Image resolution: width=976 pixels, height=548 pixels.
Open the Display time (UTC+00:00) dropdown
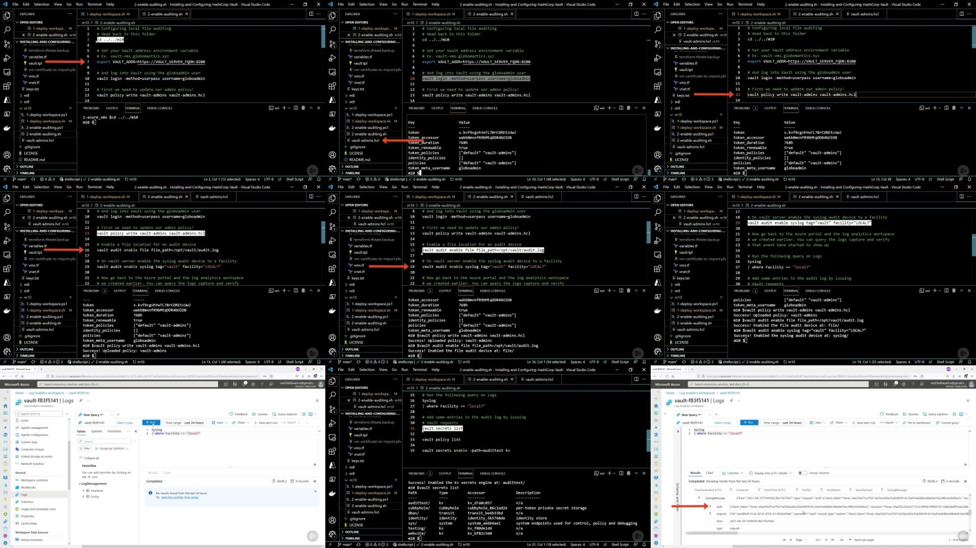click(x=770, y=473)
